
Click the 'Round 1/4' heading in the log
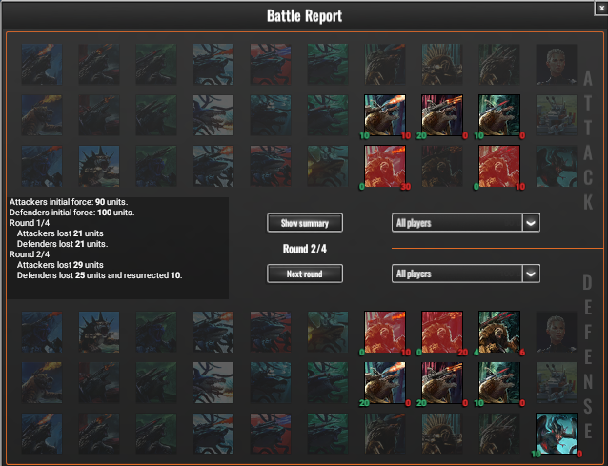(30, 223)
